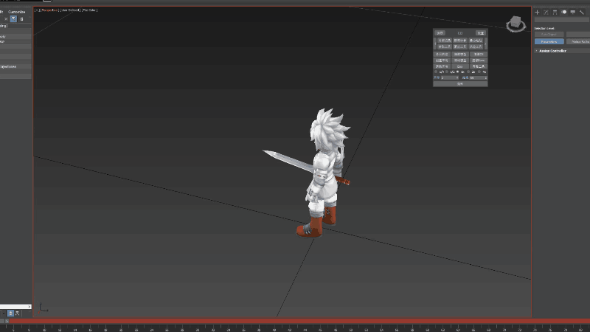Select the 1/4 radio button in the floating panel
Viewport: 590px width, 332px height.
tap(436, 72)
